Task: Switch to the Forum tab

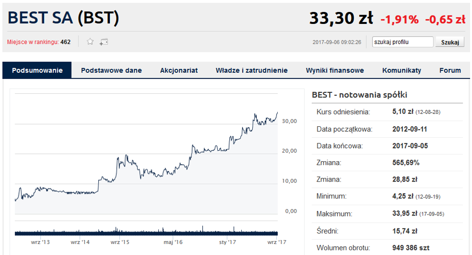Action: point(450,70)
